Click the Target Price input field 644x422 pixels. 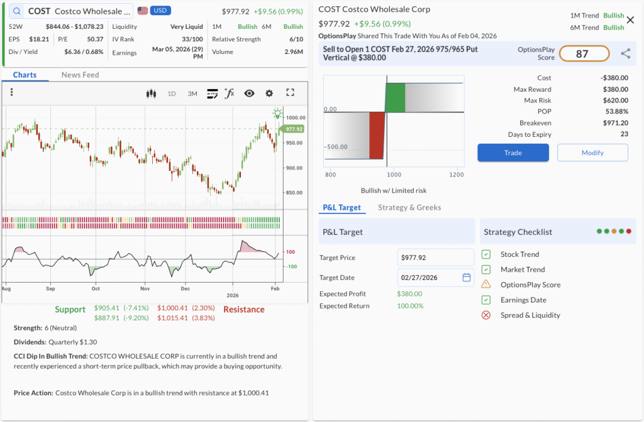click(x=435, y=257)
